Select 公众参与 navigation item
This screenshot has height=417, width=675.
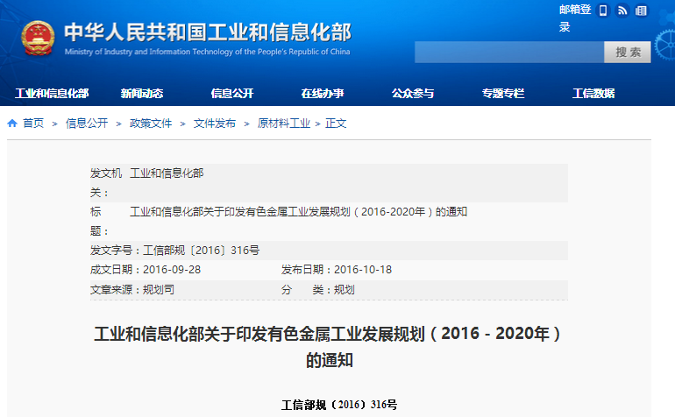[413, 94]
